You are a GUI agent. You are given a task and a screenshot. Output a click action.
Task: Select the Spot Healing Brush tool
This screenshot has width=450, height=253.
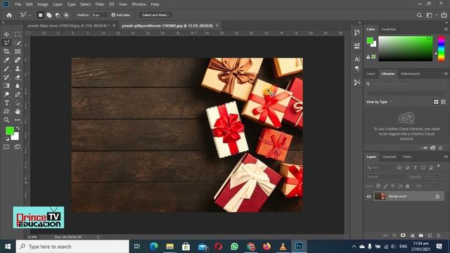(x=18, y=60)
